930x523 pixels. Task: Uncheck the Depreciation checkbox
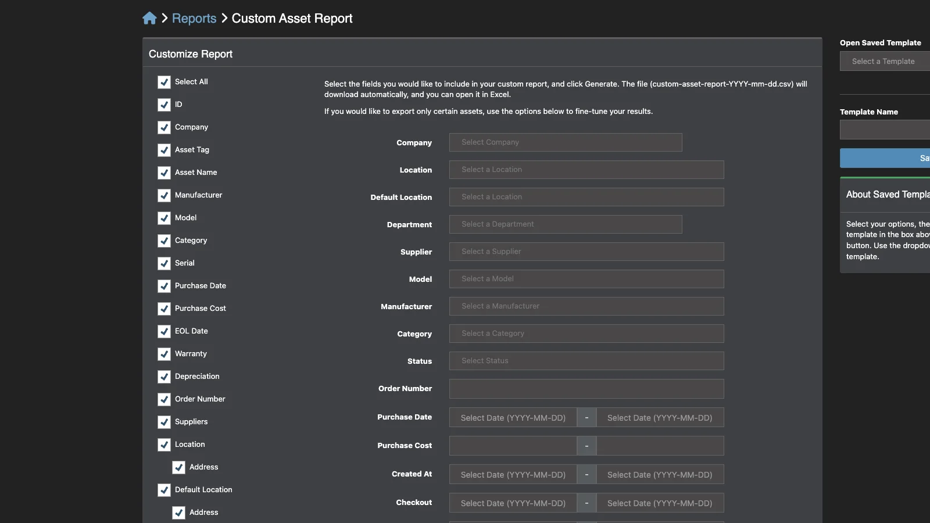(x=164, y=377)
